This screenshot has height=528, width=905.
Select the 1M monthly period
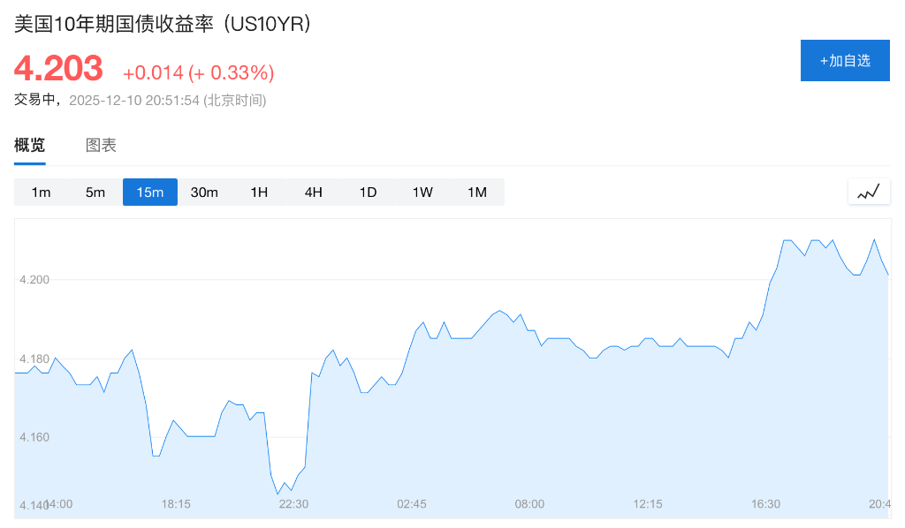pyautogui.click(x=477, y=192)
